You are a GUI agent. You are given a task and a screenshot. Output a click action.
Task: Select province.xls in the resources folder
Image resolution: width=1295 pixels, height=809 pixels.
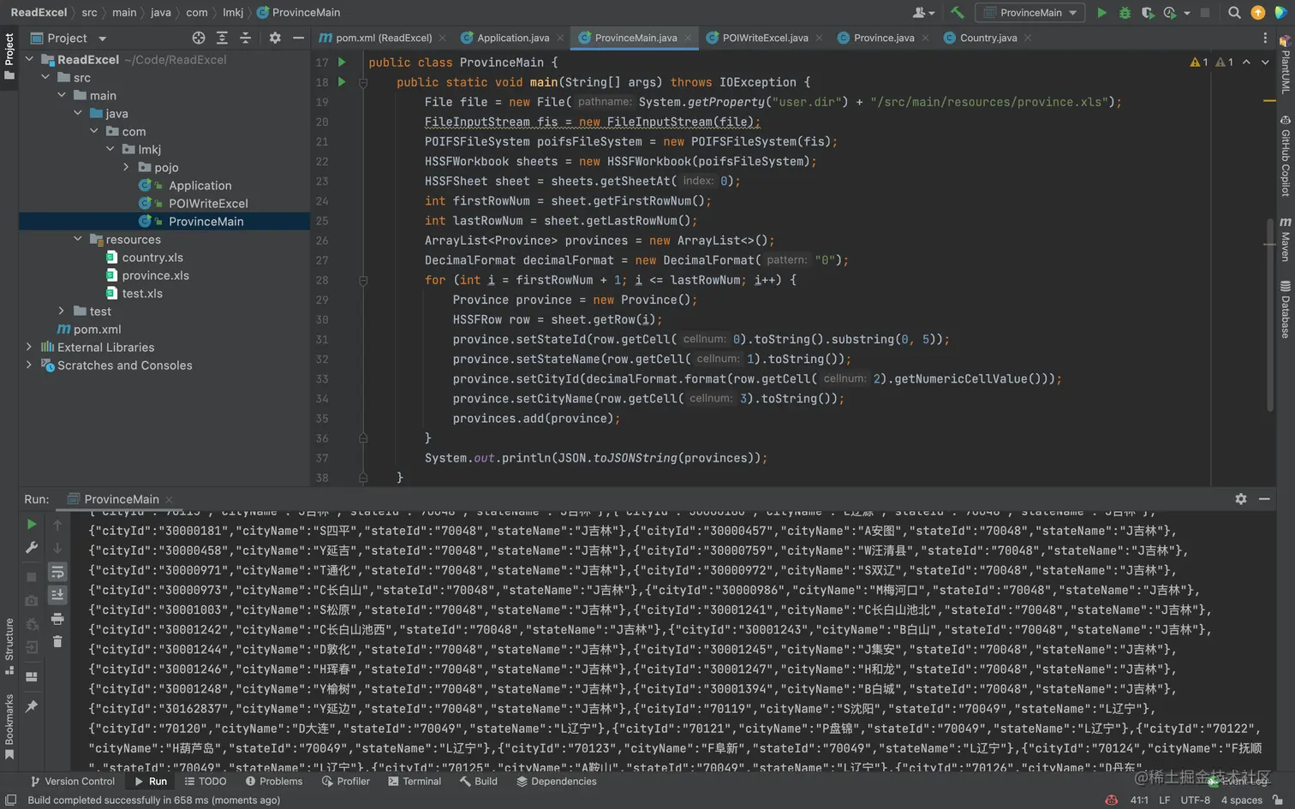coord(155,275)
